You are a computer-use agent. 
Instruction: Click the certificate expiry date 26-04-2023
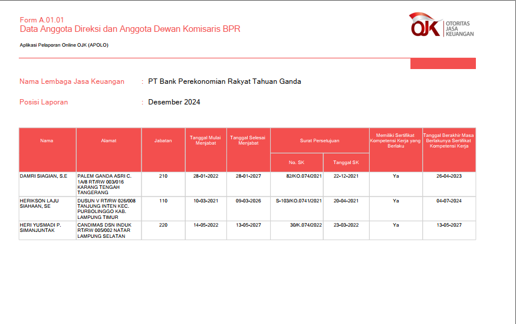448,176
